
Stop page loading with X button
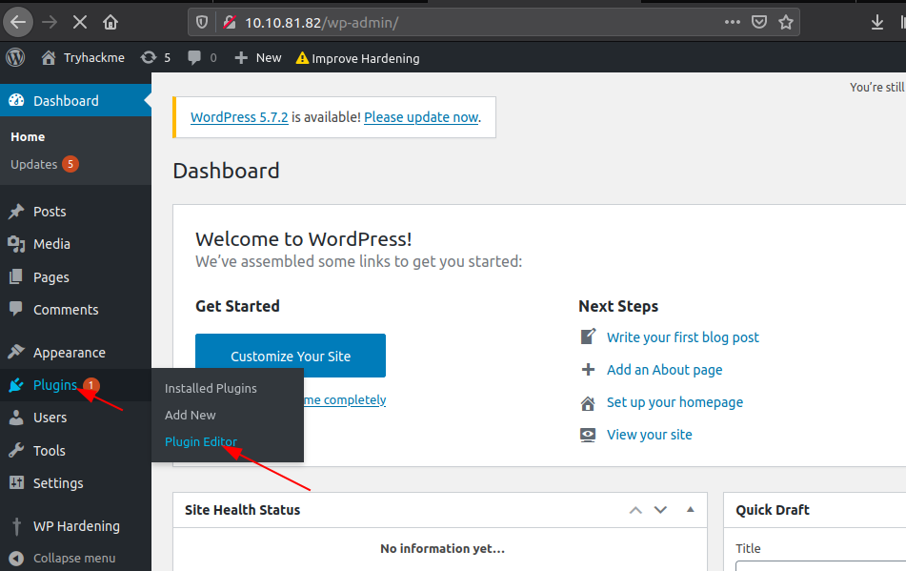tap(80, 23)
